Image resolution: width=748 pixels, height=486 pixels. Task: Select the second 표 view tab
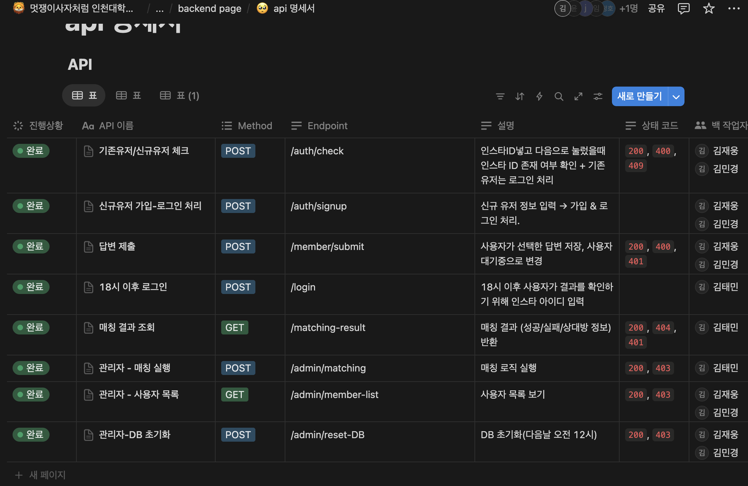pos(128,96)
